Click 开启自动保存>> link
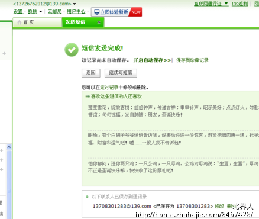 152,60
